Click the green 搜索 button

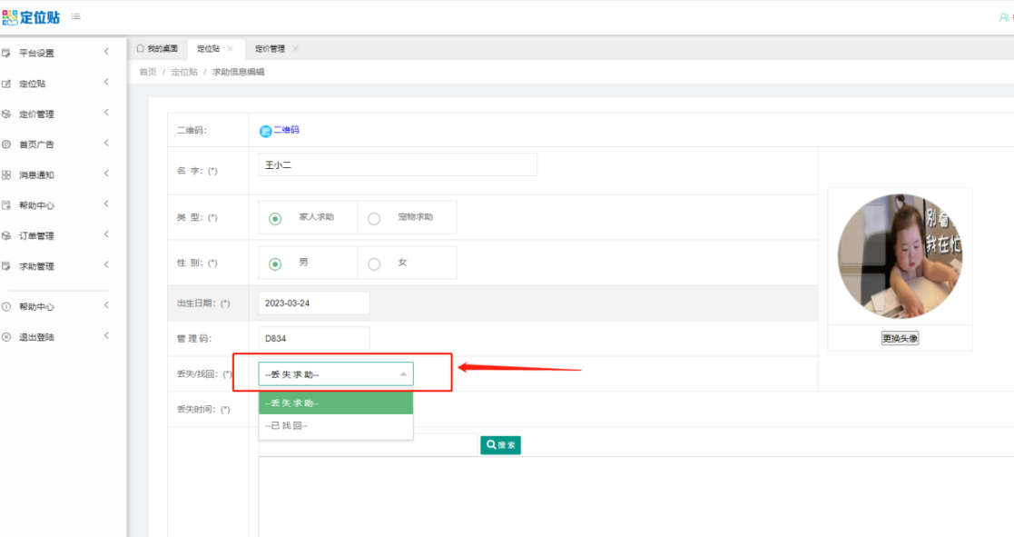click(x=500, y=445)
